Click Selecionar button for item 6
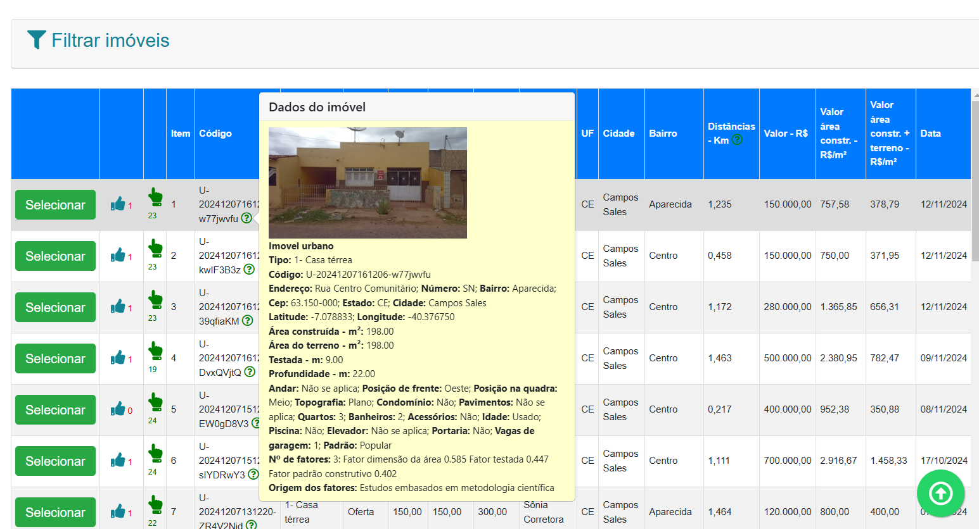Image resolution: width=979 pixels, height=529 pixels. [55, 461]
